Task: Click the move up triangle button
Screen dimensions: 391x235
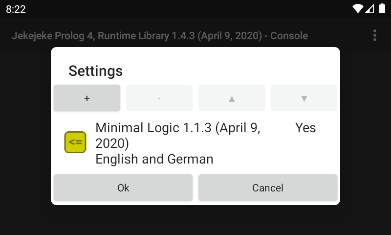Action: [232, 98]
